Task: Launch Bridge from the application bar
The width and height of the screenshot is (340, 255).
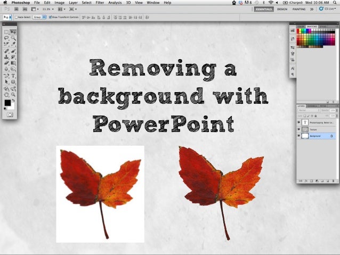Action: [17, 9]
